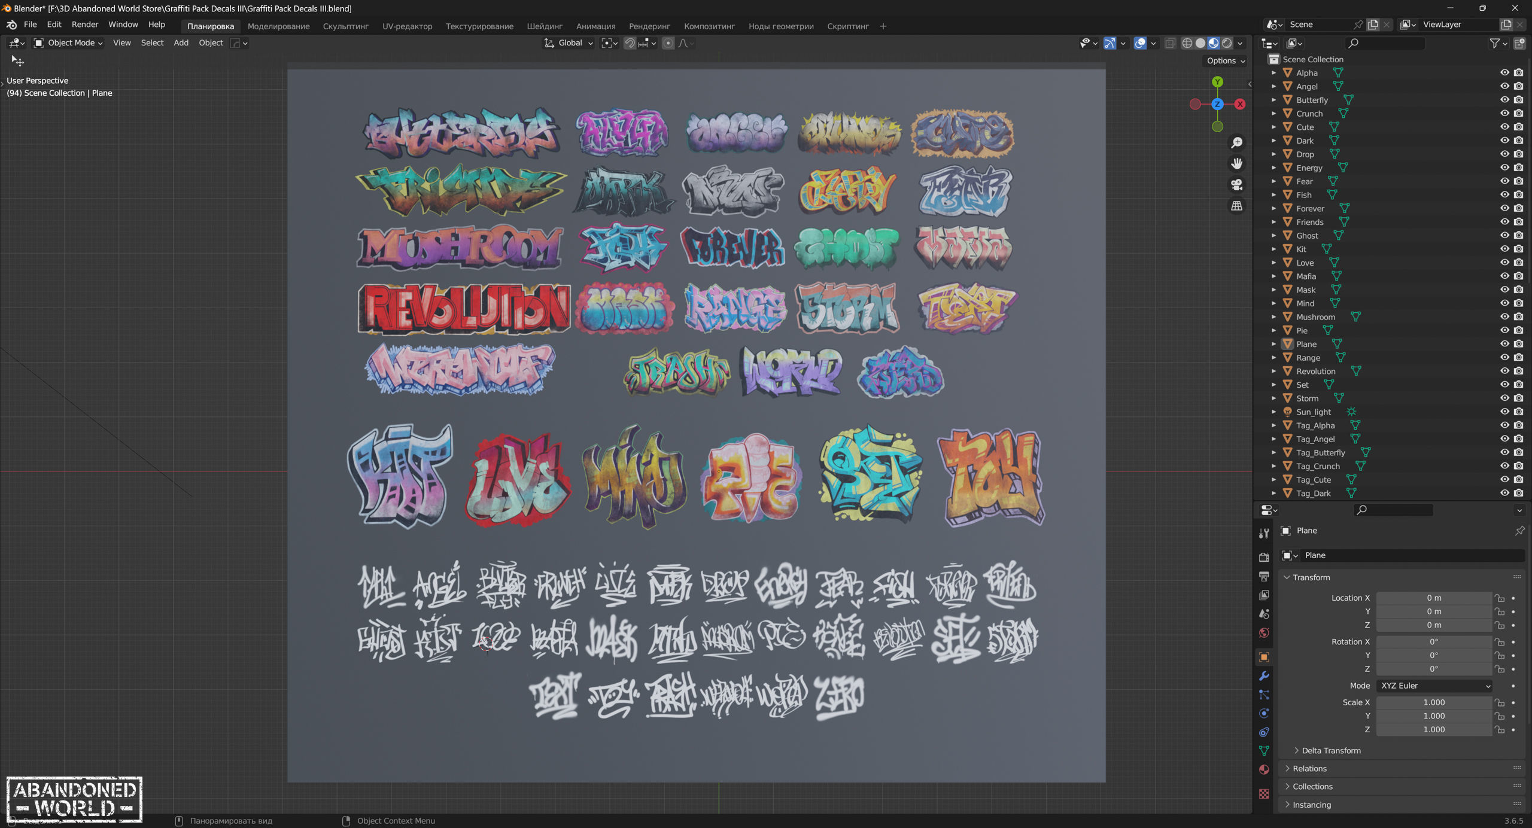Toggle the camera view icon

pyautogui.click(x=1236, y=185)
